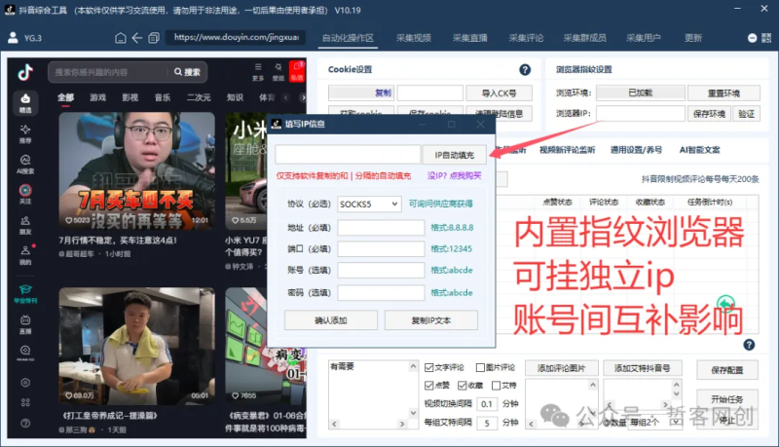This screenshot has height=447, width=779.
Task: Click the top-right grid layout icon
Action: [766, 38]
